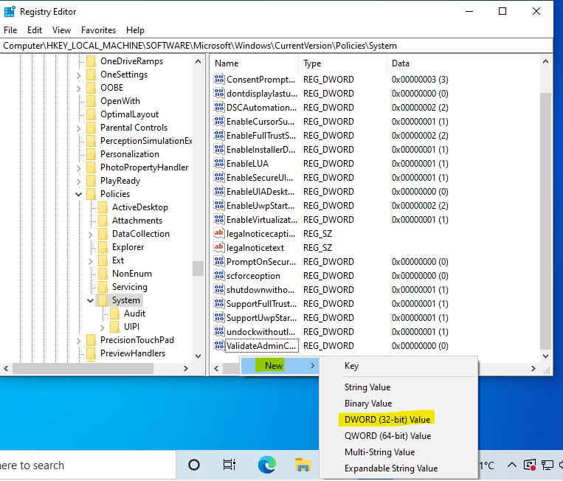Collapse the System key tree node
Viewport: 563px width, 481px height.
tap(91, 300)
